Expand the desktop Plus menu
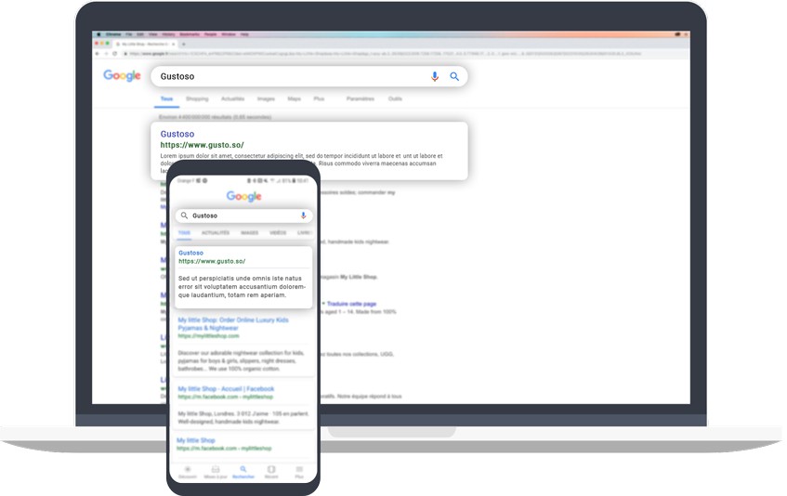Viewport: 787px width, 496px height. 319,98
